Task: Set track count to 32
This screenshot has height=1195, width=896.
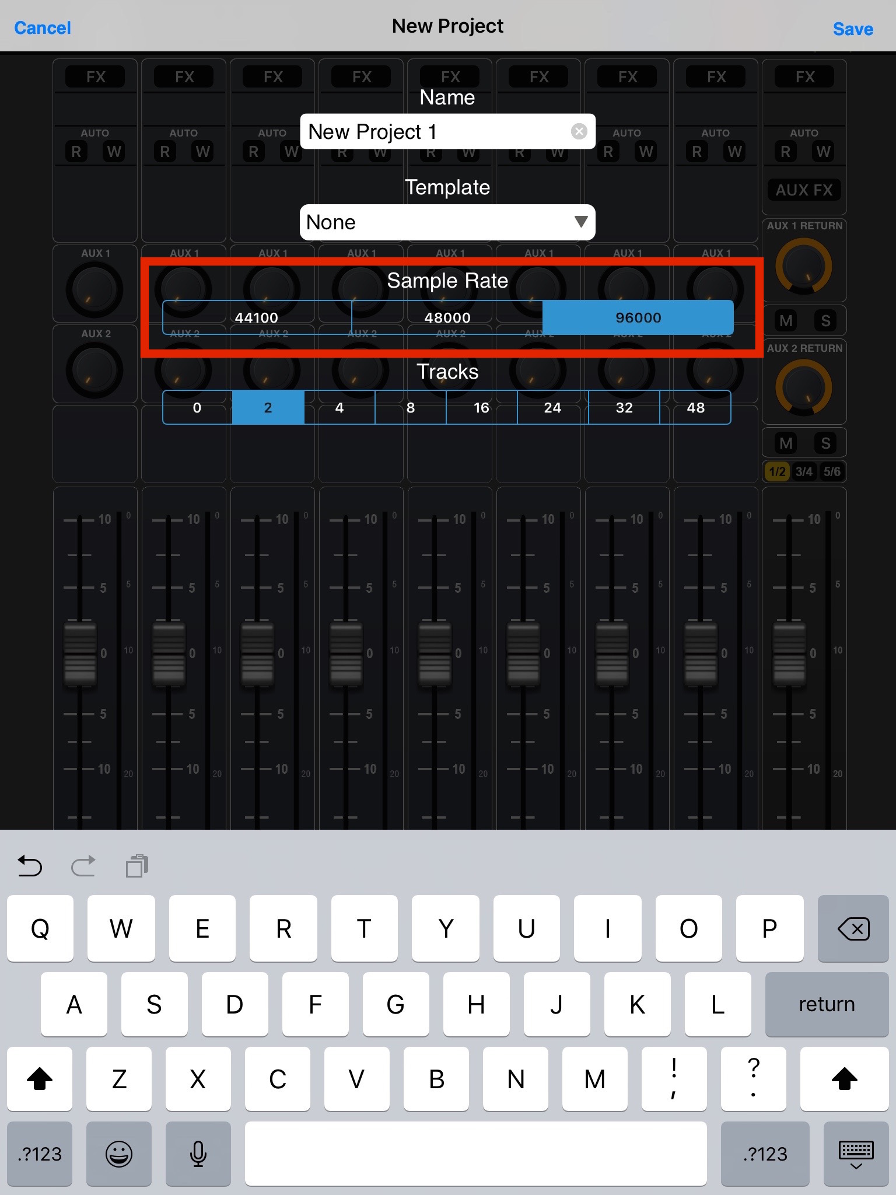Action: [x=624, y=407]
